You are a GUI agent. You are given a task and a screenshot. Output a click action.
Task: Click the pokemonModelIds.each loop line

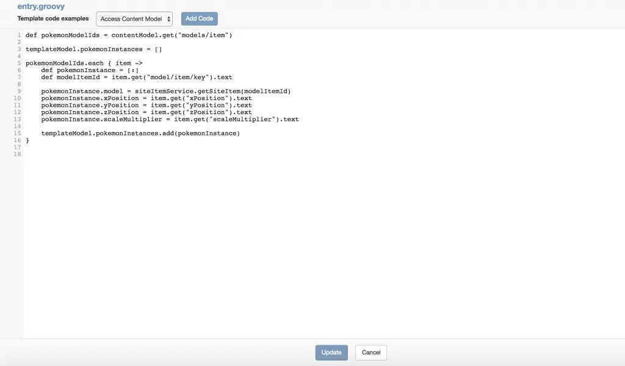[x=84, y=63]
